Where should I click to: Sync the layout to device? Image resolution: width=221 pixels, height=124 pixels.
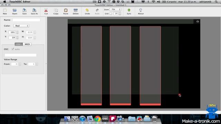pos(129,11)
